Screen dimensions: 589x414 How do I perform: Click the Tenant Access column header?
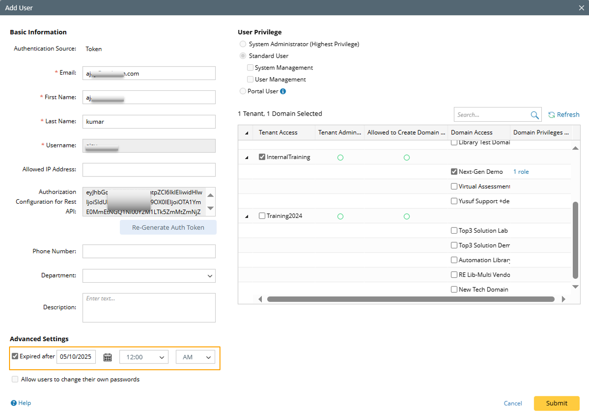278,133
